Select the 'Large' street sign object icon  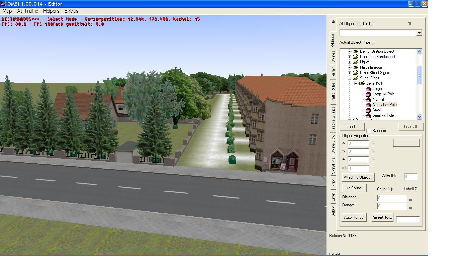(x=368, y=89)
